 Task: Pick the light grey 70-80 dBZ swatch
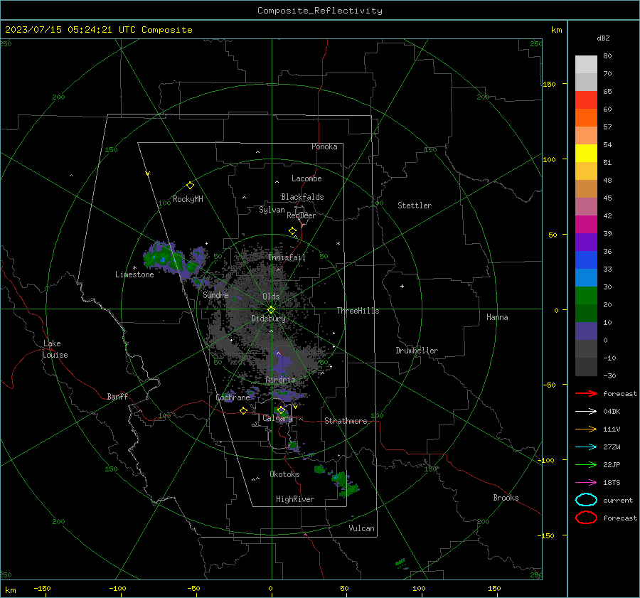click(586, 65)
